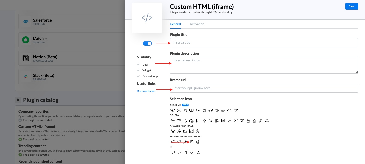Toggle Desk visibility checkmark
365x164 pixels.
[x=138, y=65]
